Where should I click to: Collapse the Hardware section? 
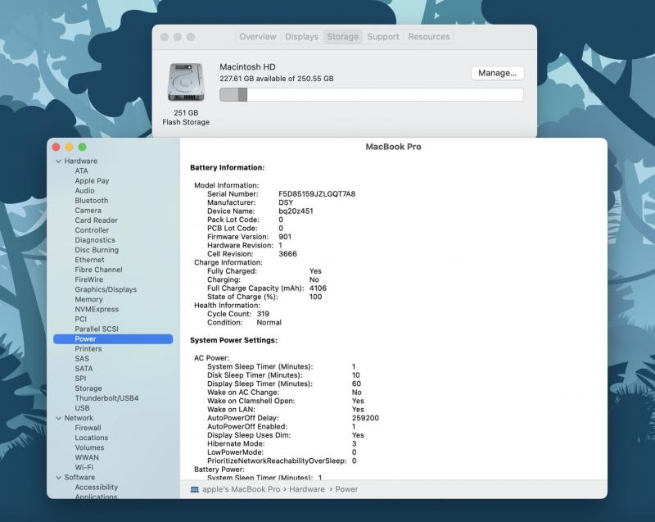(x=58, y=161)
